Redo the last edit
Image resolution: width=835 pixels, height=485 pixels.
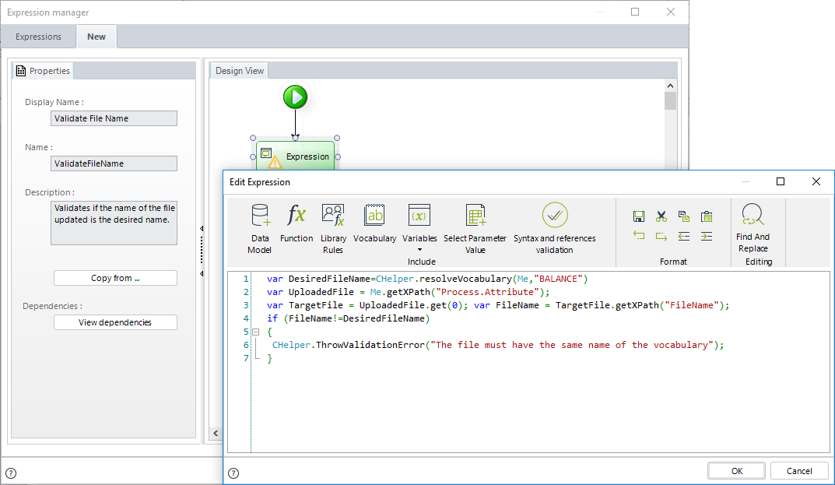pos(661,236)
